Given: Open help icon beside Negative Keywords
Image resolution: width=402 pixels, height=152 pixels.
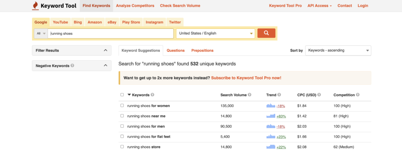Looking at the screenshot, I should pyautogui.click(x=73, y=66).
